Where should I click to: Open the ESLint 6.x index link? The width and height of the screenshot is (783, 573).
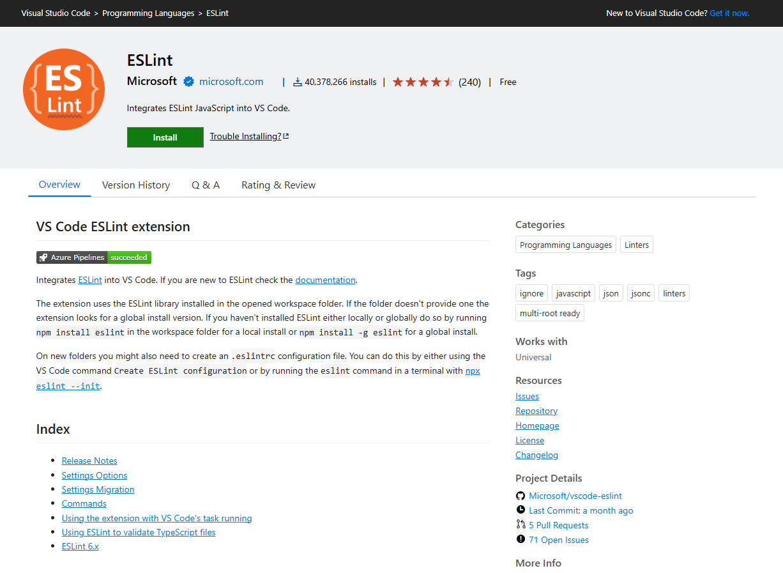point(80,546)
